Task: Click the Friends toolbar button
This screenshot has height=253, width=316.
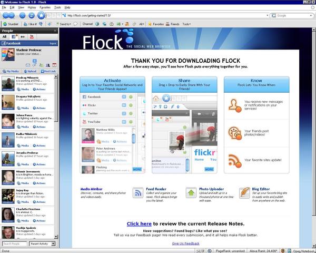Action: tap(173, 24)
